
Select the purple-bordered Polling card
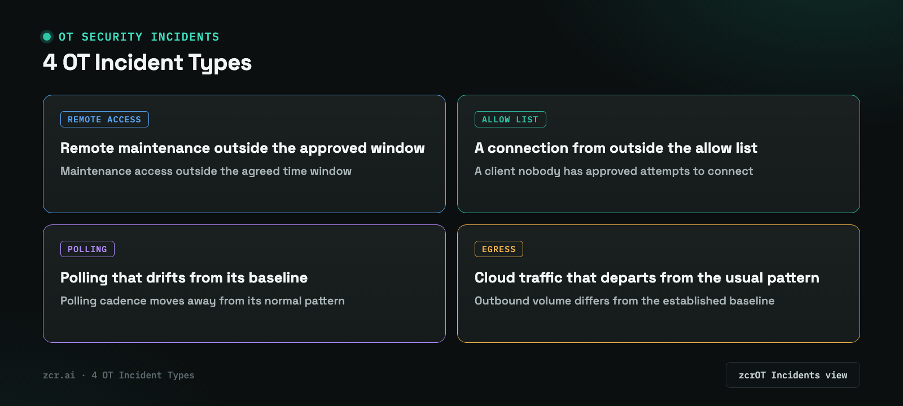pos(244,284)
